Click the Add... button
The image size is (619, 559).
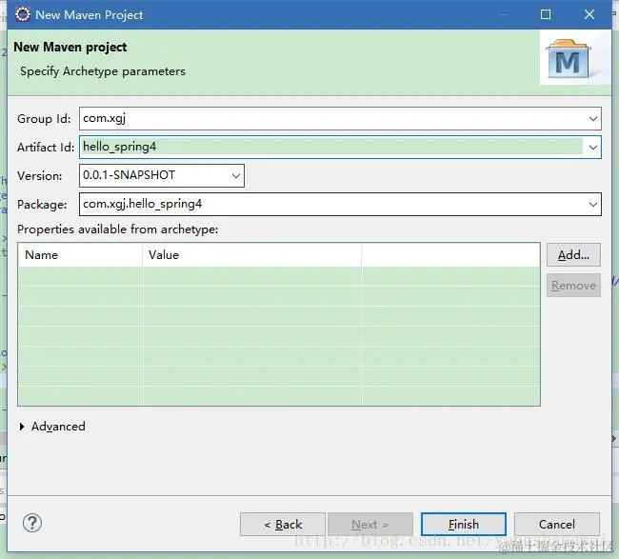pos(573,255)
